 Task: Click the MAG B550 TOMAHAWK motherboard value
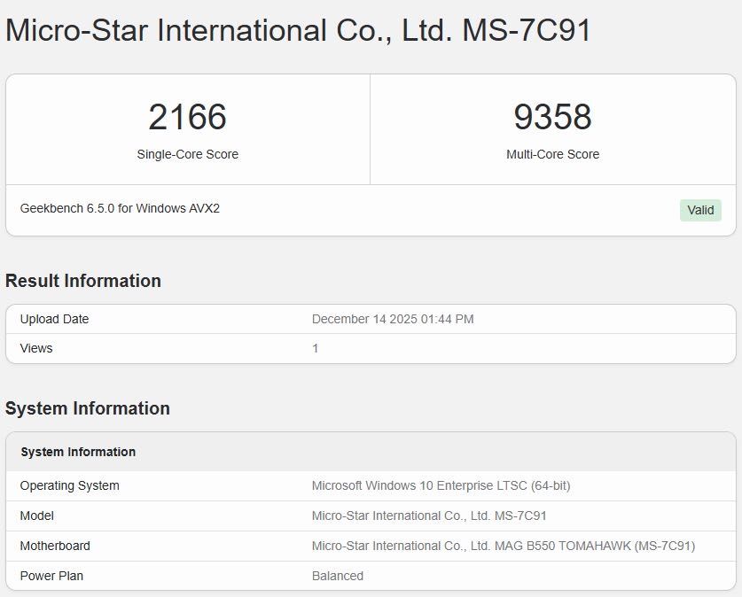[x=504, y=546]
